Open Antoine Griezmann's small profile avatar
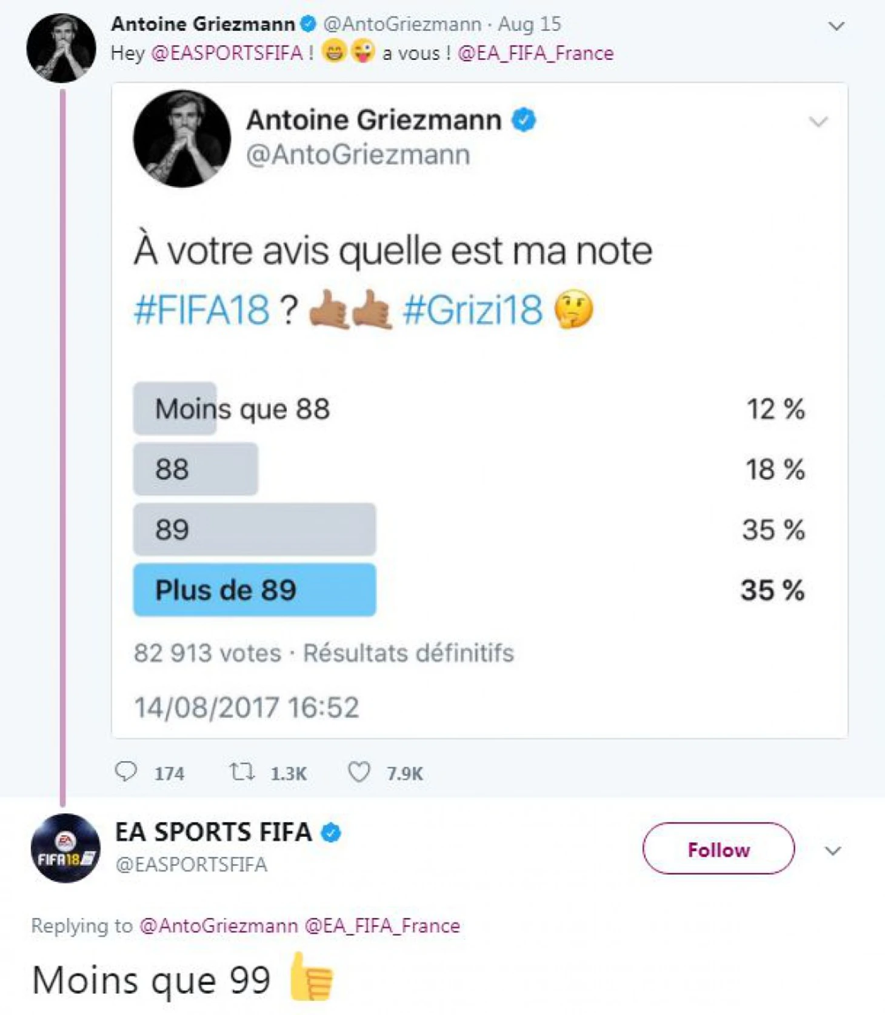Screen dimensions: 885x1015 coord(61,48)
